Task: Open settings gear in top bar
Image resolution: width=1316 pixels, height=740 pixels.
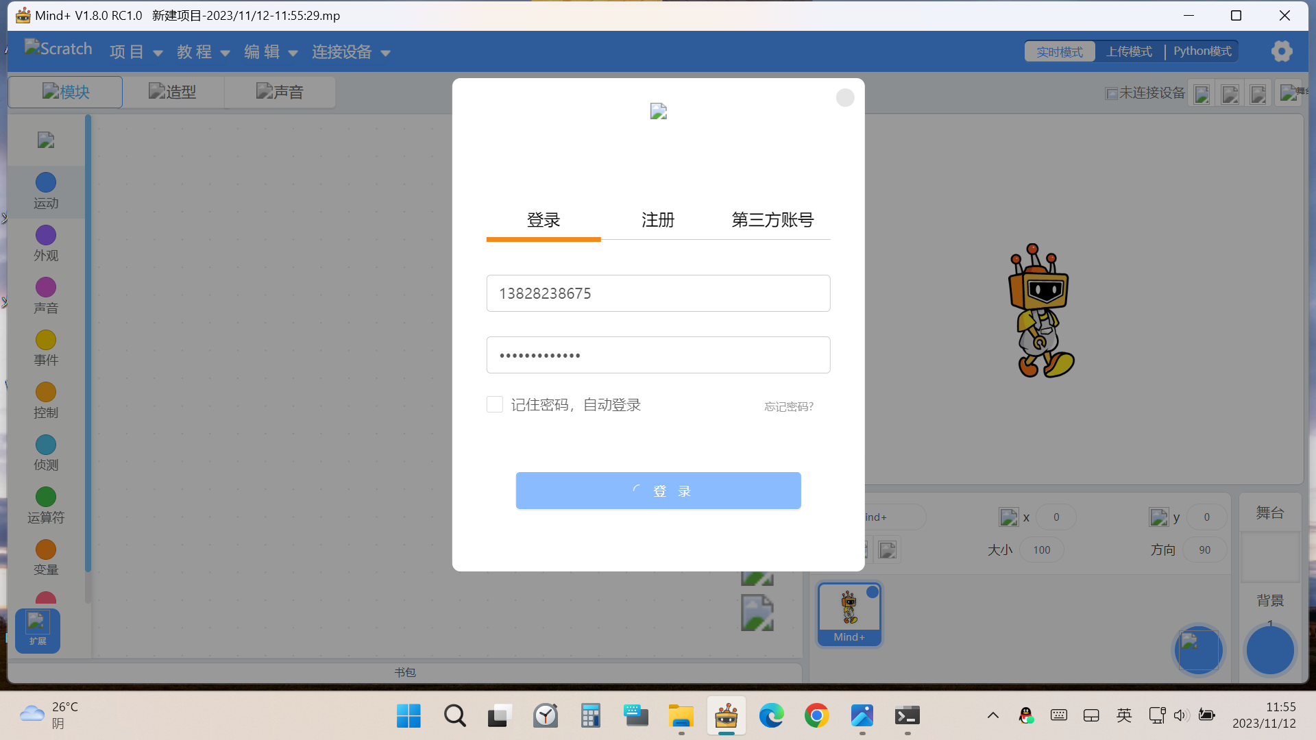Action: (x=1281, y=51)
